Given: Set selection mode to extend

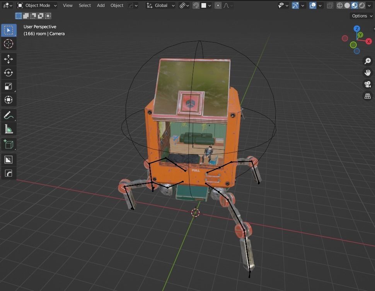Looking at the screenshot, I should tap(26, 16).
